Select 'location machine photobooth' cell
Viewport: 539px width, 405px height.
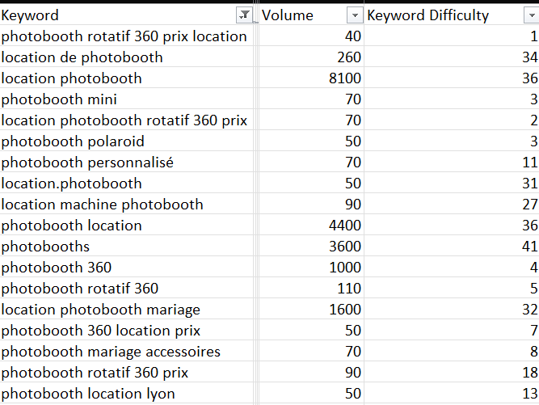(102, 205)
